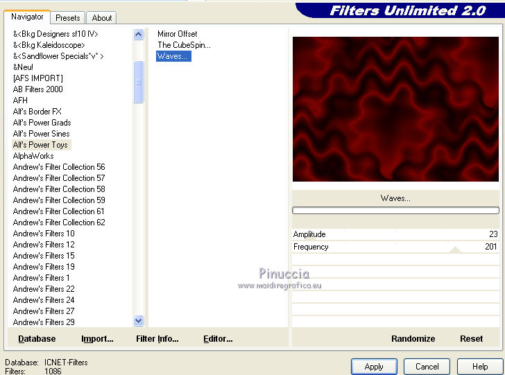Click Reset
This screenshot has height=375, width=505.
471,339
